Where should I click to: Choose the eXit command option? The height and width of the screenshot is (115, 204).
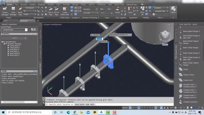(x=92, y=104)
